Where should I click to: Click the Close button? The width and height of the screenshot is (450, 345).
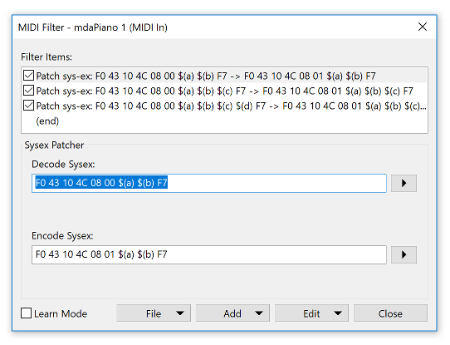tap(390, 313)
